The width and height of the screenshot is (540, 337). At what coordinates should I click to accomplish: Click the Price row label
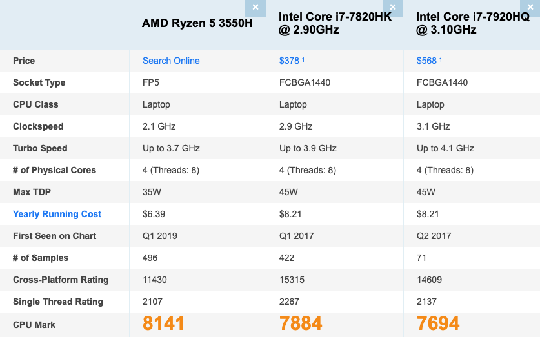(24, 61)
